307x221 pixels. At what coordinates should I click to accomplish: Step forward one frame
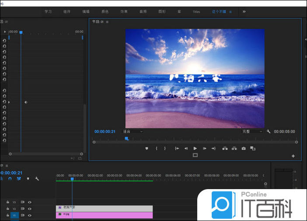(x=204, y=148)
